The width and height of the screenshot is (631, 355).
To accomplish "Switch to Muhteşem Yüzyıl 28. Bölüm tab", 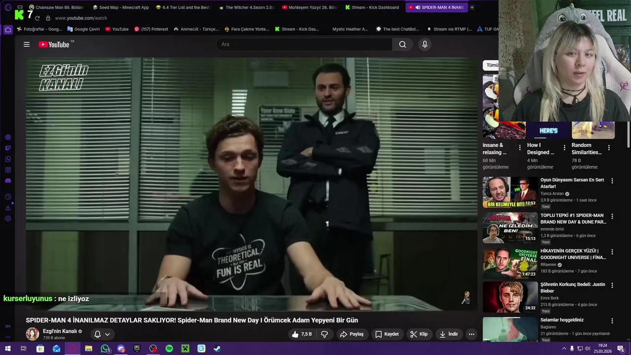I will 310,7.
